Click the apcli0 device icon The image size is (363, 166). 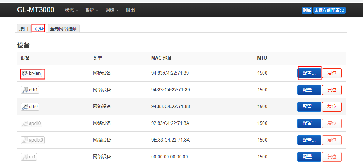pos(25,123)
